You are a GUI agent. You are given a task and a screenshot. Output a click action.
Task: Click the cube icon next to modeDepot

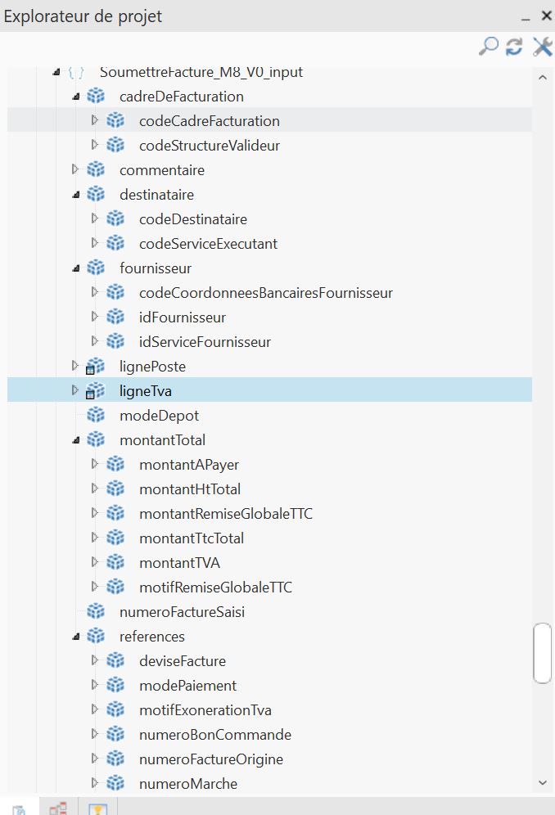pyautogui.click(x=96, y=416)
